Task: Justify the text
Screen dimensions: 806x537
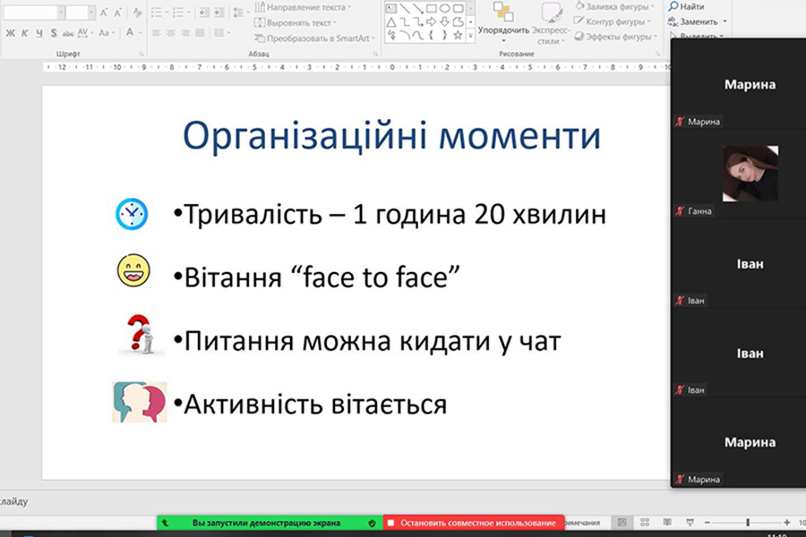Action: pyautogui.click(x=200, y=33)
